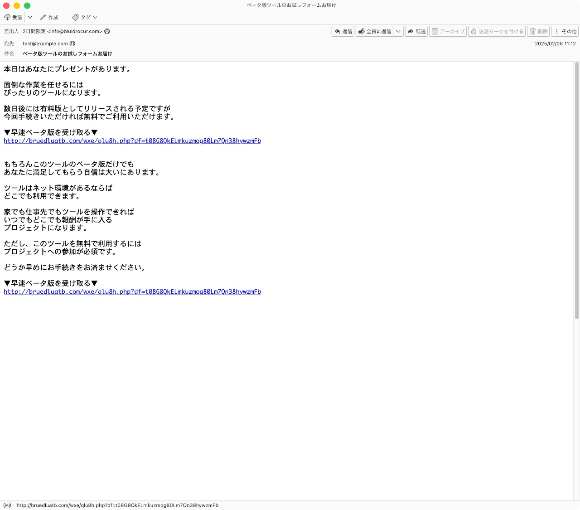Click the アーカイブ archive button
The height and width of the screenshot is (510, 580).
448,31
